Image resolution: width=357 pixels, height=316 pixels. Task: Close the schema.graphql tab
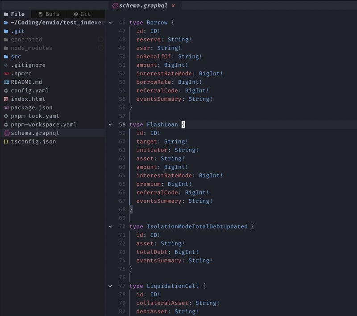coord(173,6)
